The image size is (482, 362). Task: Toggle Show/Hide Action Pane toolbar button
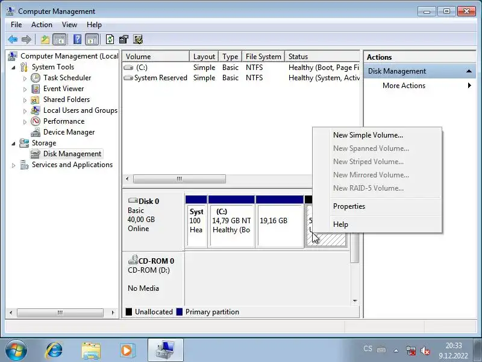[92, 39]
